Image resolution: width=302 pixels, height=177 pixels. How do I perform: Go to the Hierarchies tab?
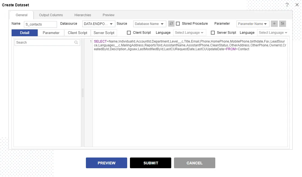coord(83,15)
